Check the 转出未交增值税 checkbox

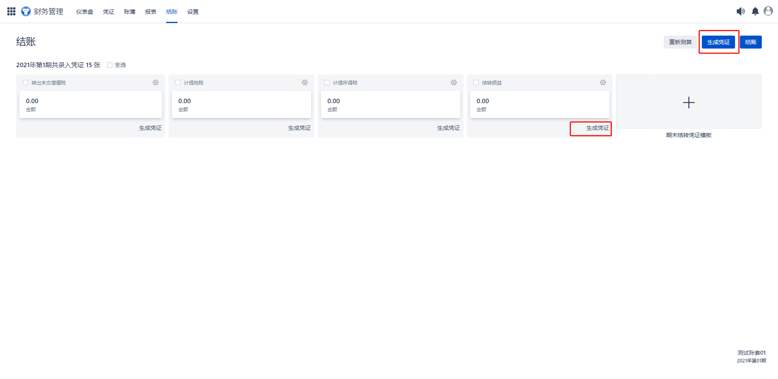point(26,83)
